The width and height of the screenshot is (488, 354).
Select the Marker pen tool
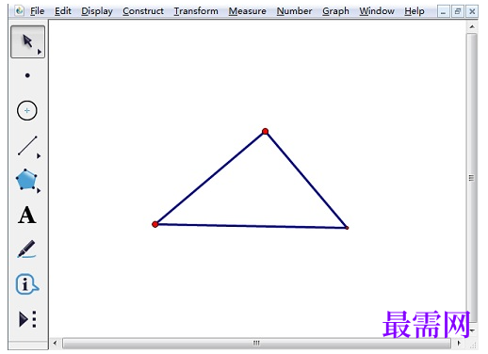coord(26,249)
